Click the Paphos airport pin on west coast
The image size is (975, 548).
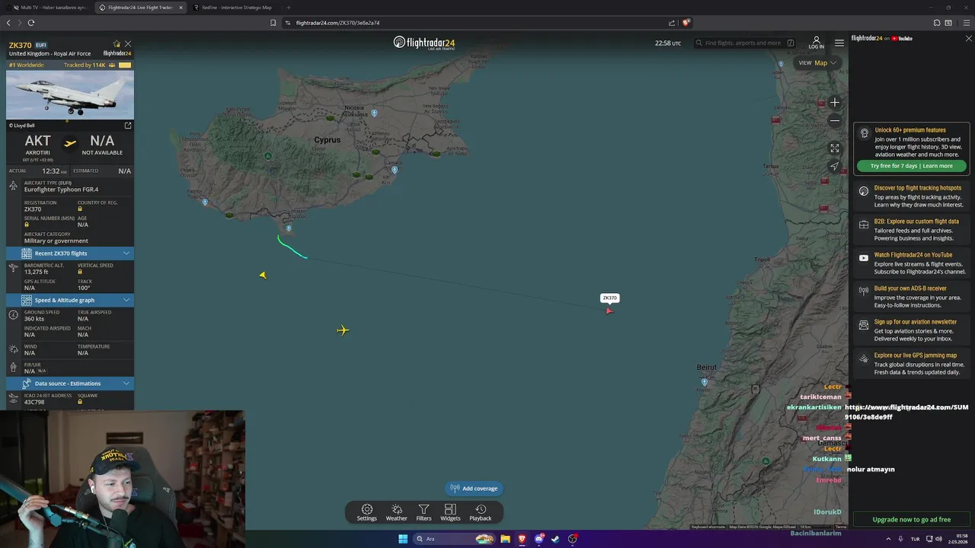pos(205,202)
